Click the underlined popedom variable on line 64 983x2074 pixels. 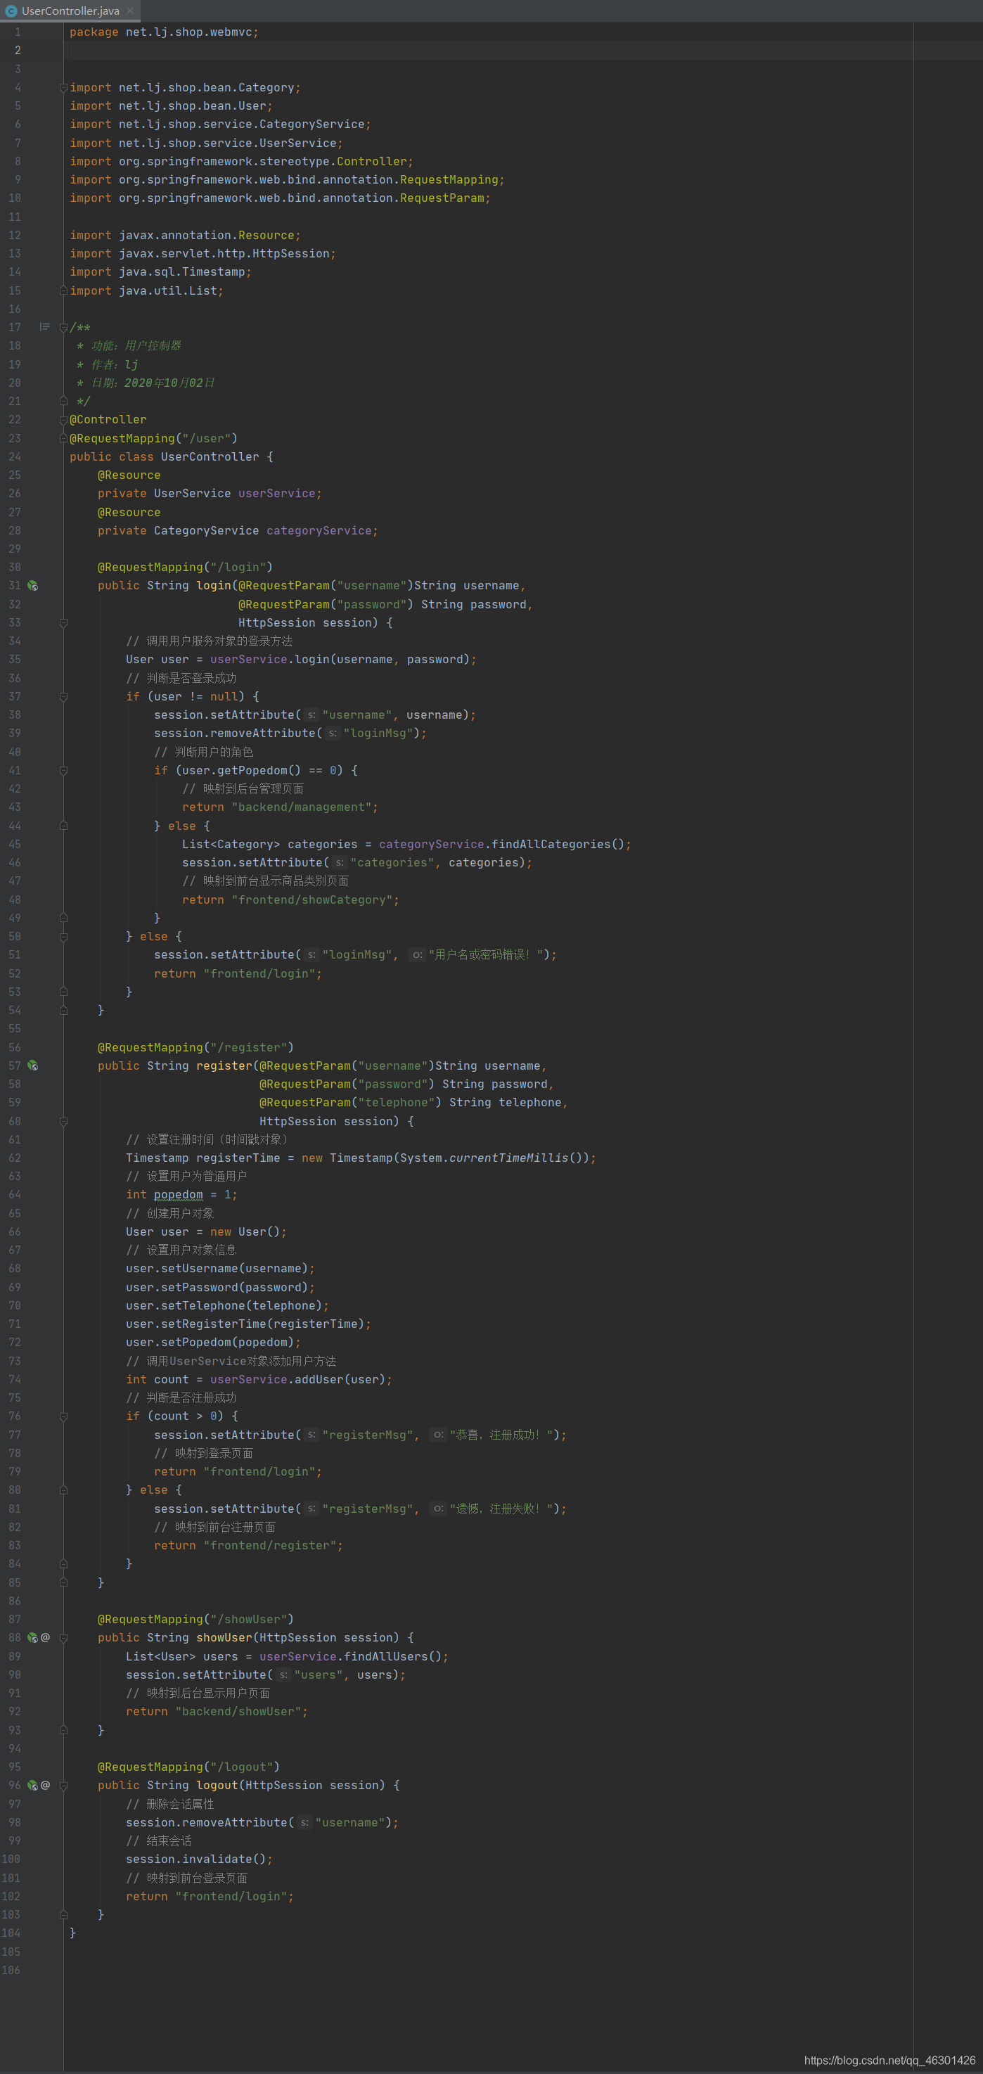[178, 1195]
